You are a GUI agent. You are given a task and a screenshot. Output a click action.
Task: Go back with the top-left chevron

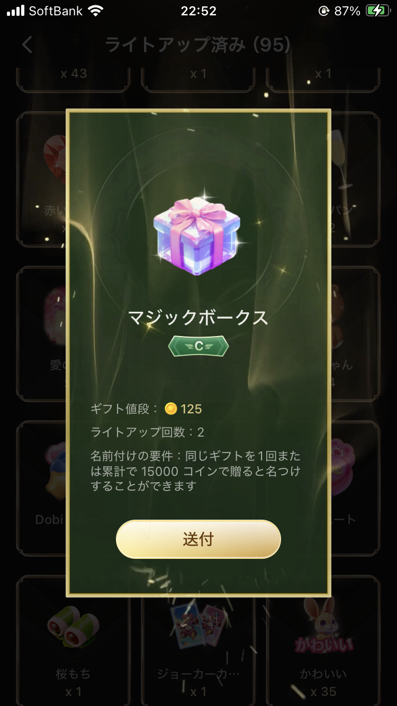(x=28, y=45)
